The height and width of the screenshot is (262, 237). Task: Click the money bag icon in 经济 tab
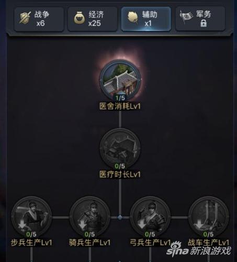[x=80, y=18]
